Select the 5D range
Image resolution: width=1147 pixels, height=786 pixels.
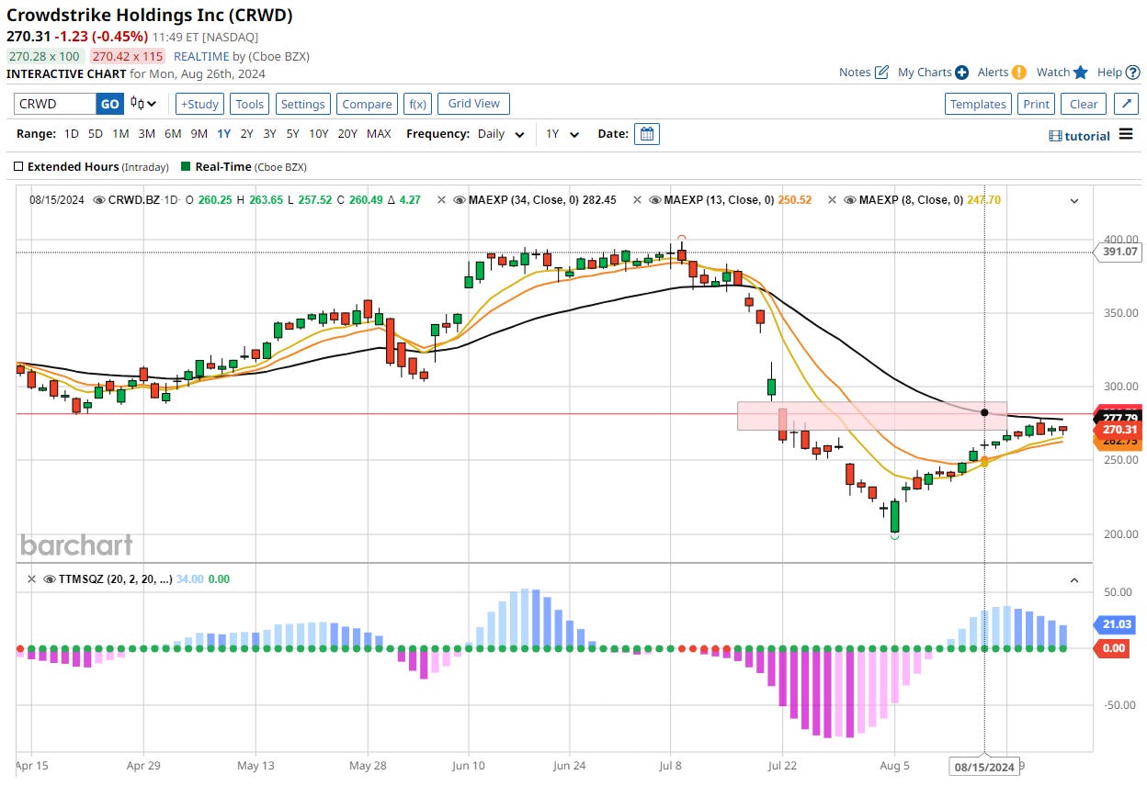[x=96, y=134]
